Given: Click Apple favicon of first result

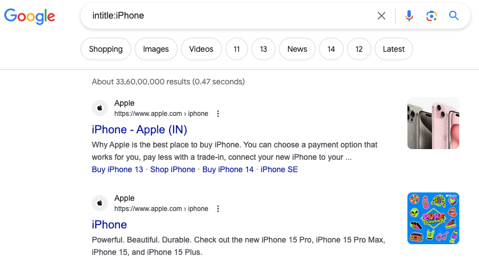Looking at the screenshot, I should [x=100, y=108].
